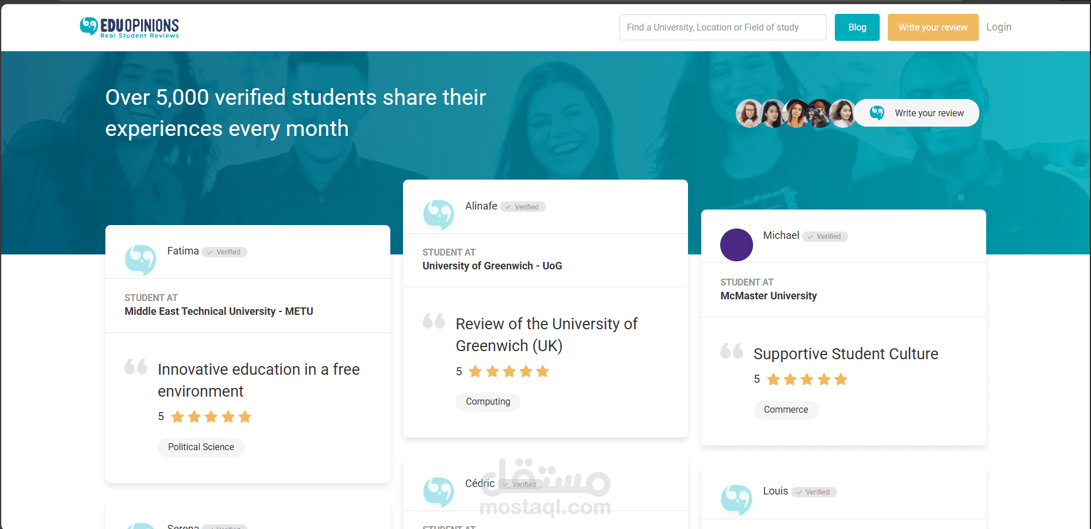Click the EDUopinions logo icon
Image resolution: width=1091 pixels, height=529 pixels.
89,26
